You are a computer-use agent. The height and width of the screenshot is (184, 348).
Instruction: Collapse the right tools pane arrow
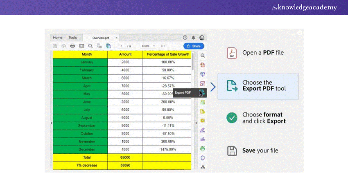click(196, 123)
